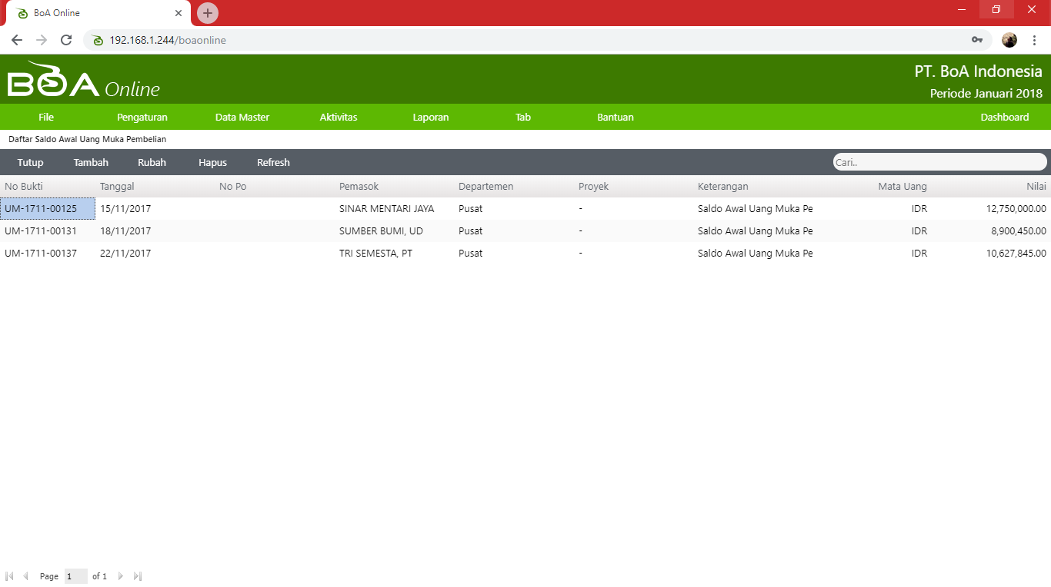The width and height of the screenshot is (1051, 587).
Task: Expand the Aktivitas menu
Action: (339, 118)
